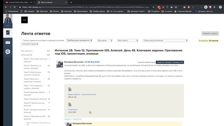Open the Задание ожидает проверки status dropdown
Image resolution: width=224 pixels, height=126 pixels.
coord(170,62)
